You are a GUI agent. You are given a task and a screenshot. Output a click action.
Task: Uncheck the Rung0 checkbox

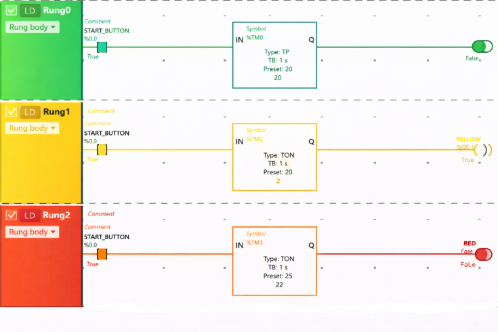click(12, 11)
